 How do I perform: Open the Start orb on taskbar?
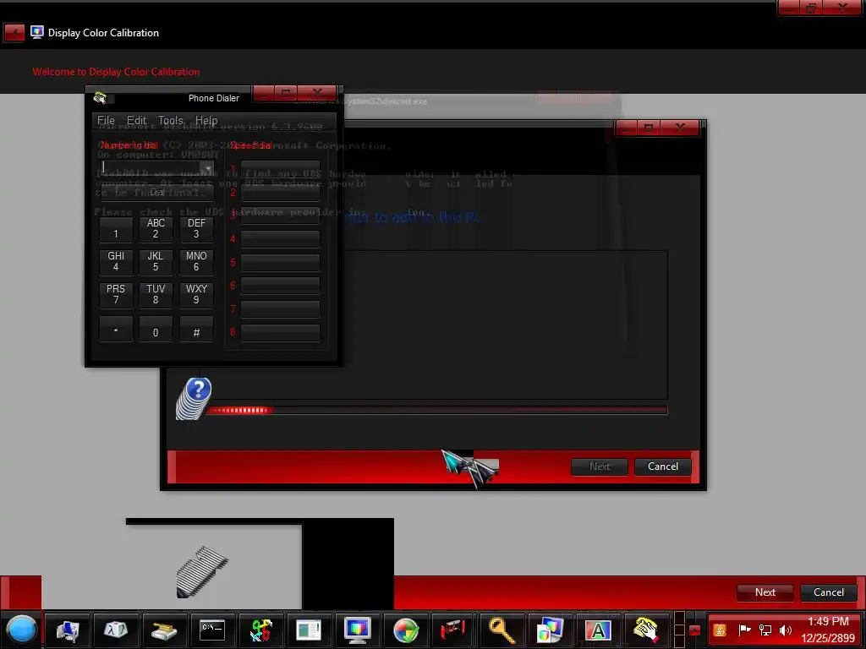click(x=21, y=629)
